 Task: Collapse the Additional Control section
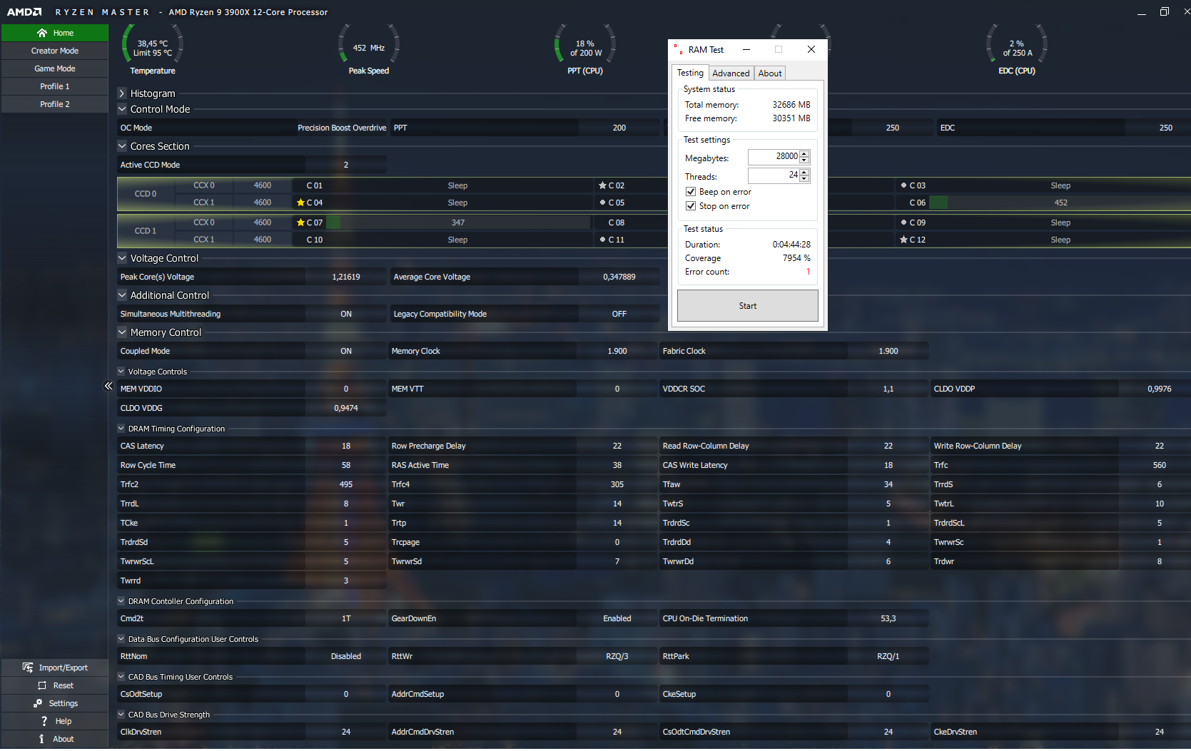click(122, 295)
